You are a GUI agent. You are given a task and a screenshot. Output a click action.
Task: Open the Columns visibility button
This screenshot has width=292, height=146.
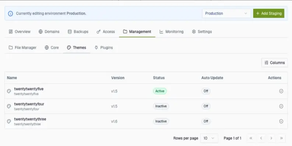tap(274, 63)
